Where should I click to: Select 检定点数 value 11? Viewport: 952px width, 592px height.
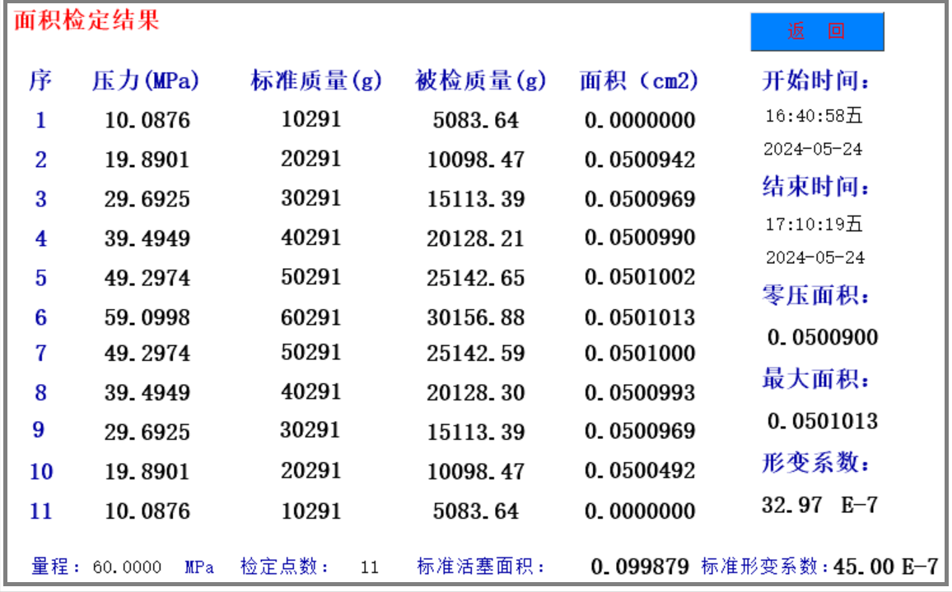tap(370, 568)
